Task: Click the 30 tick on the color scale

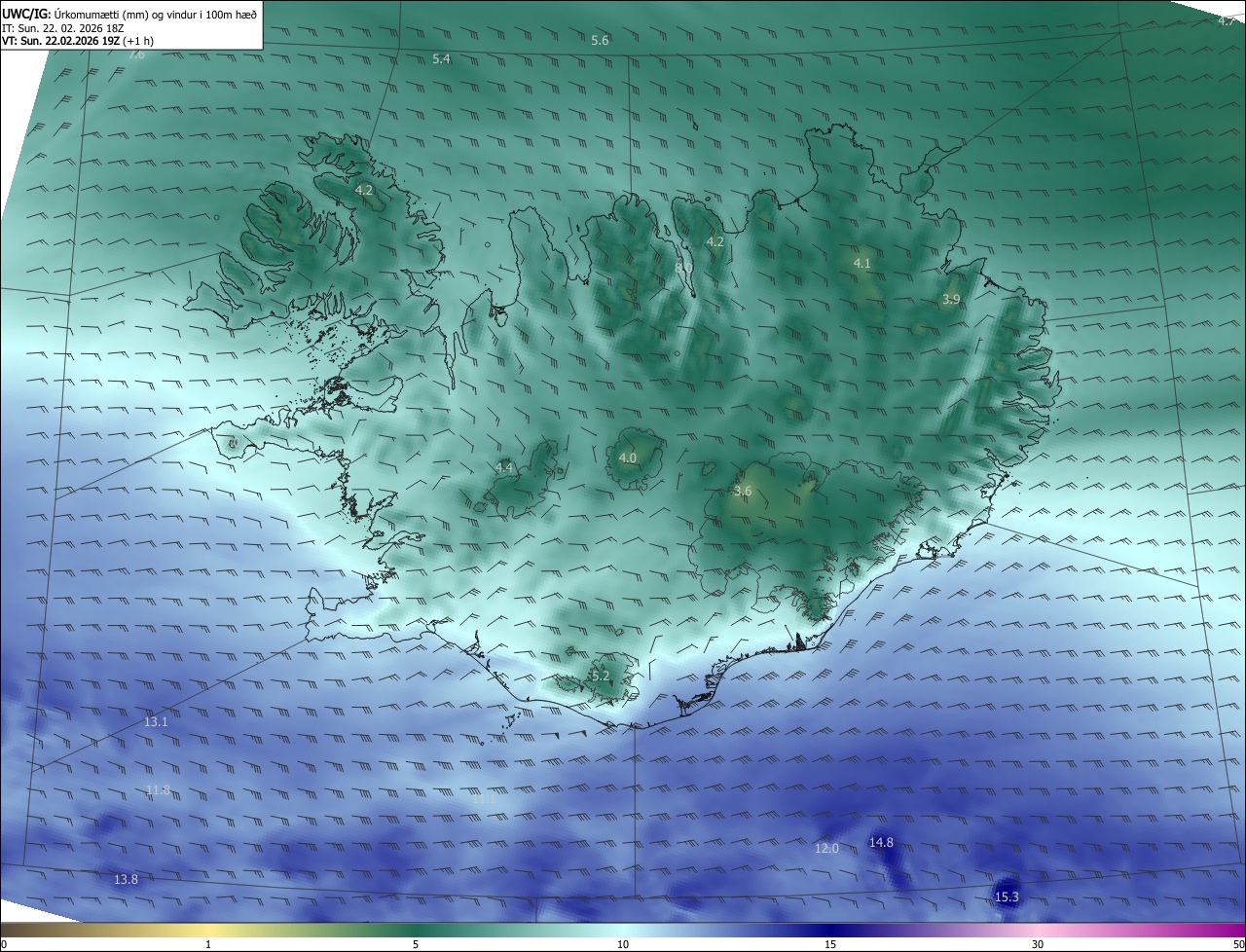Action: (1038, 944)
